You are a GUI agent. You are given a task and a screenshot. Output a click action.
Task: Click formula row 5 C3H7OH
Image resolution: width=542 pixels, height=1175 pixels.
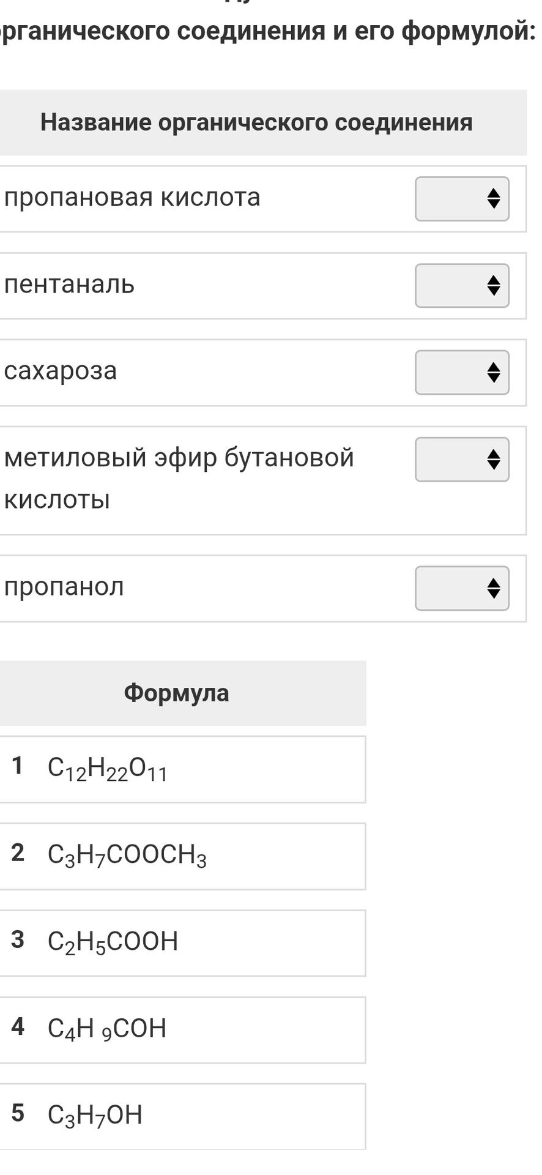(182, 1117)
